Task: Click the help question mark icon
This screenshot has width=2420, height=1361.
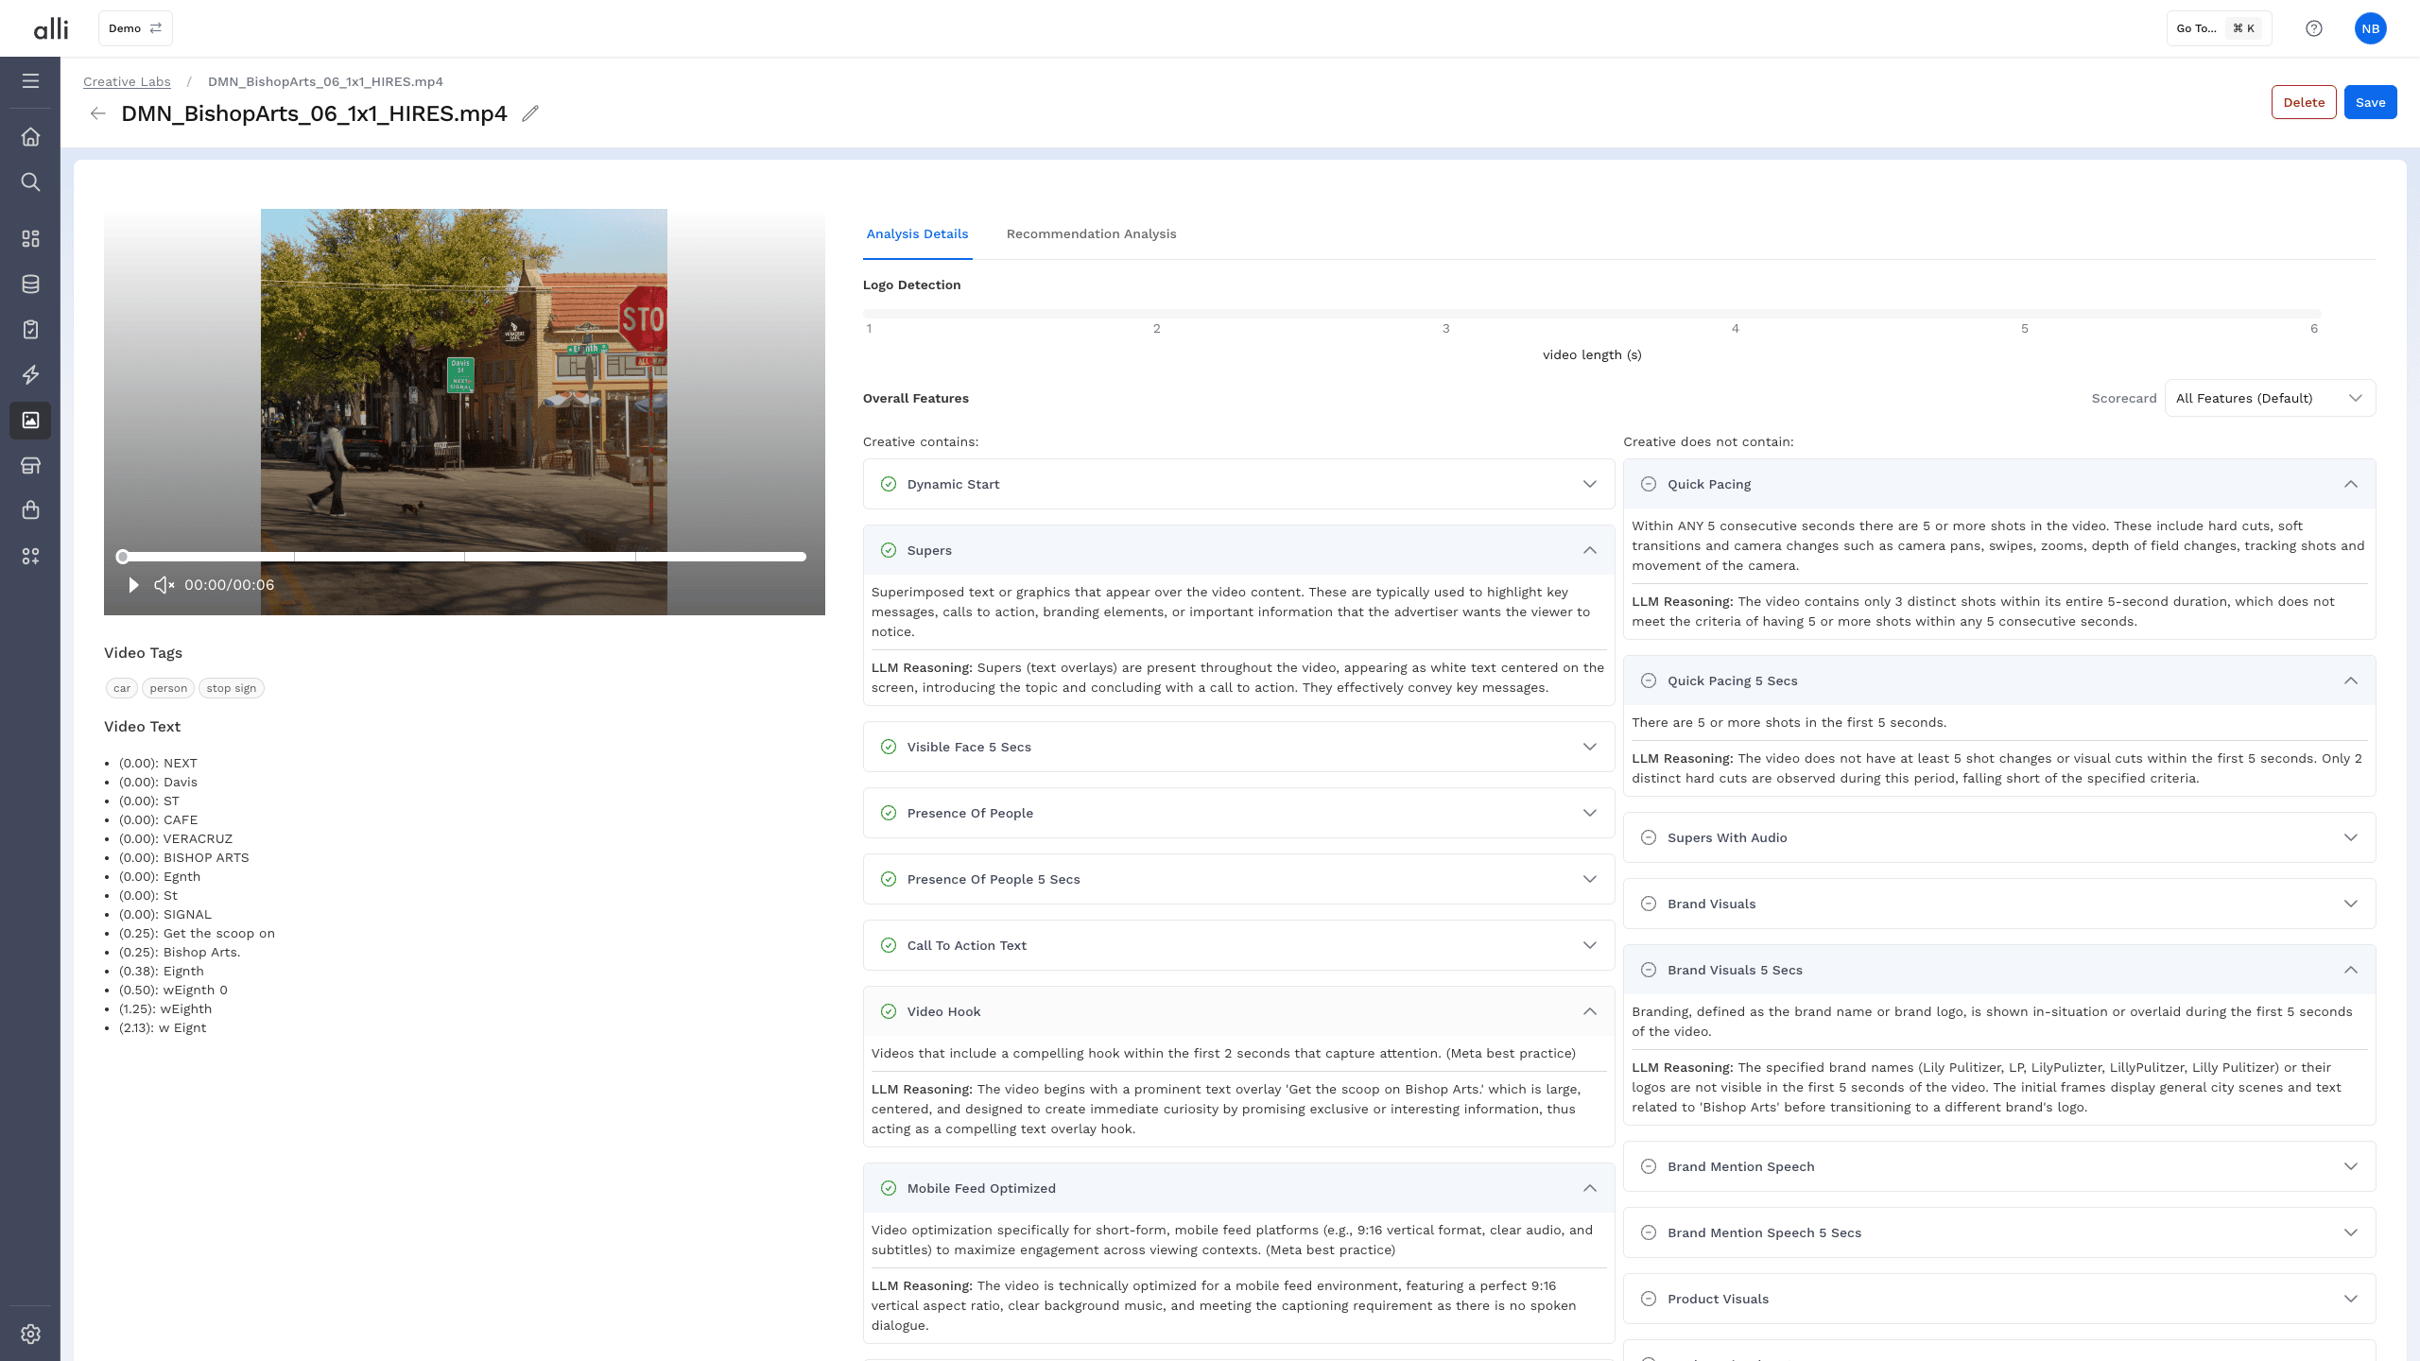Action: tap(2313, 28)
